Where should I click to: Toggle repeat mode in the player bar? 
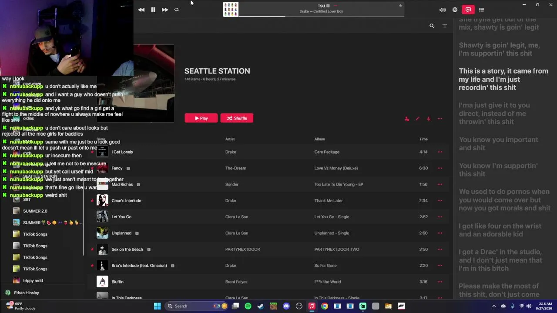pos(176,10)
